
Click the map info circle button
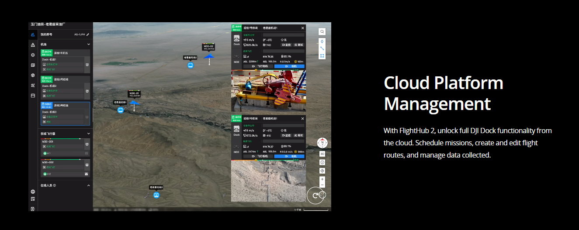click(x=322, y=162)
